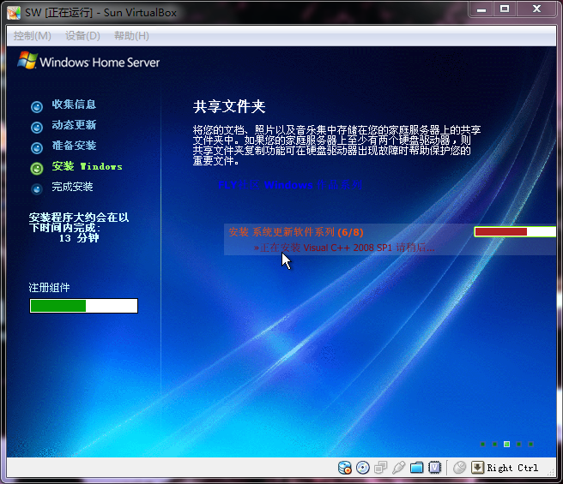
Task: Click the last slide indicator dot
Action: tap(530, 445)
